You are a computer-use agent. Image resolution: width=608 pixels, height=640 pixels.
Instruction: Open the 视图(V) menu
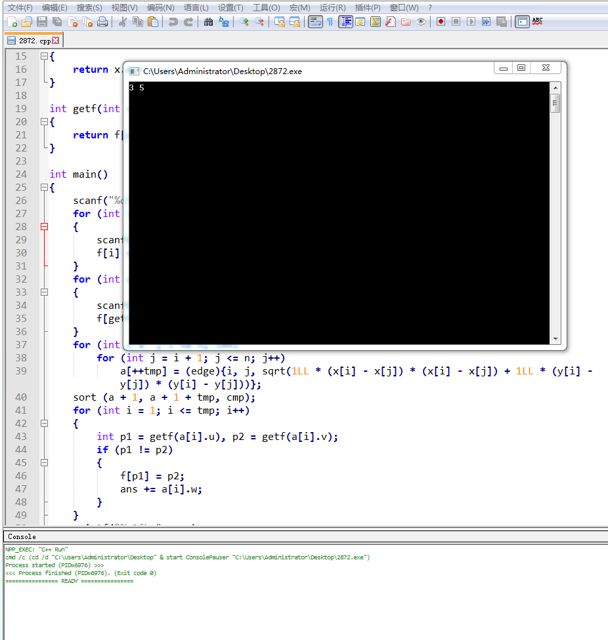pyautogui.click(x=124, y=7)
